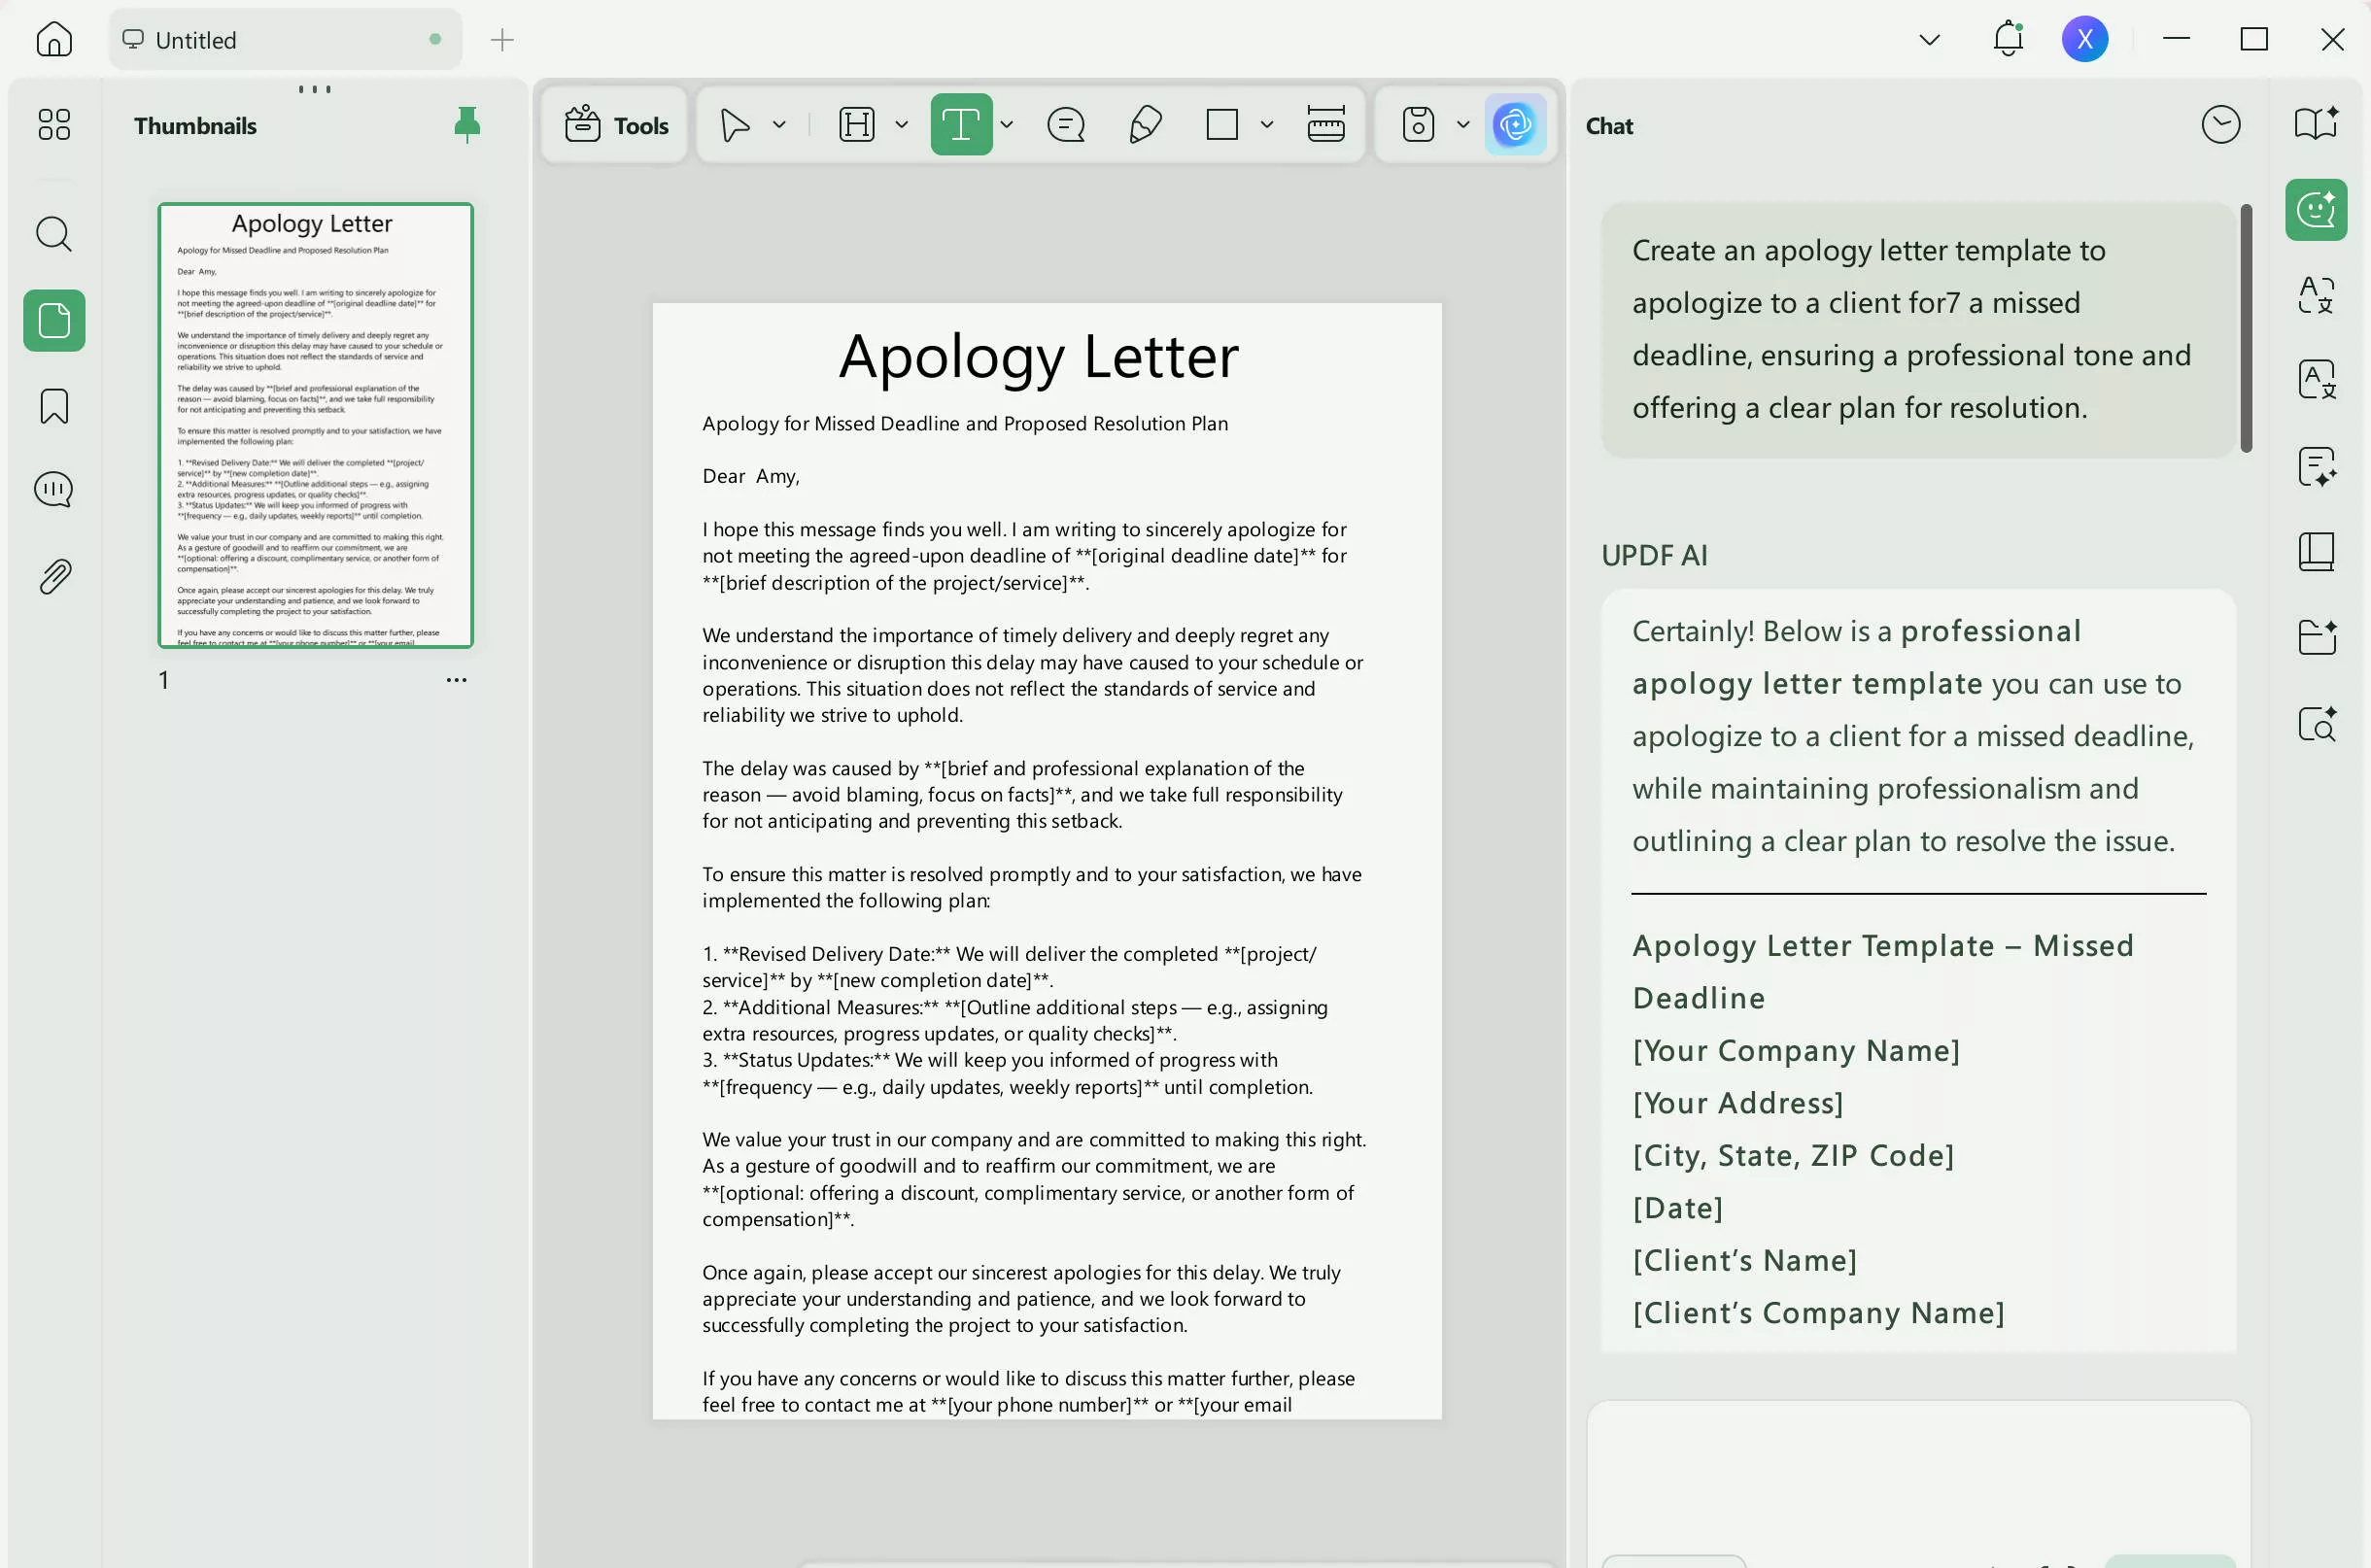Select the comment annotation tool

tap(1065, 124)
